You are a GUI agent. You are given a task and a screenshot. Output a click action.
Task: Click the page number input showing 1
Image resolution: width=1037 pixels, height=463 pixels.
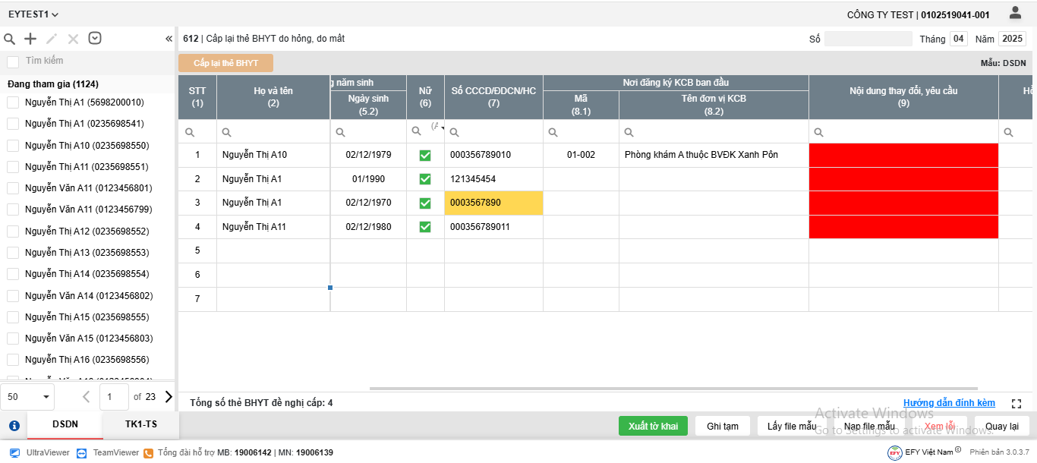114,396
